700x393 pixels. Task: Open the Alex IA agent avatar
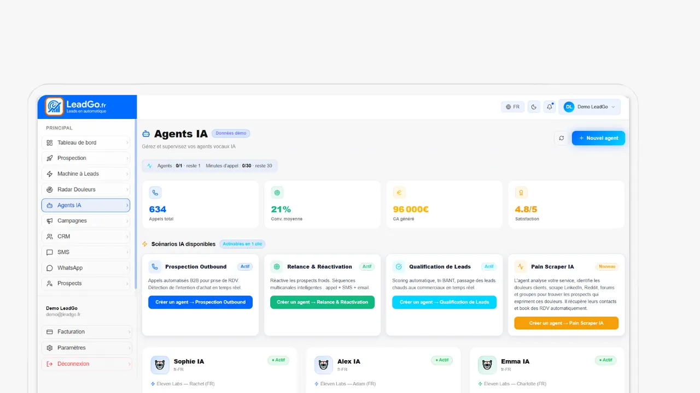point(324,365)
